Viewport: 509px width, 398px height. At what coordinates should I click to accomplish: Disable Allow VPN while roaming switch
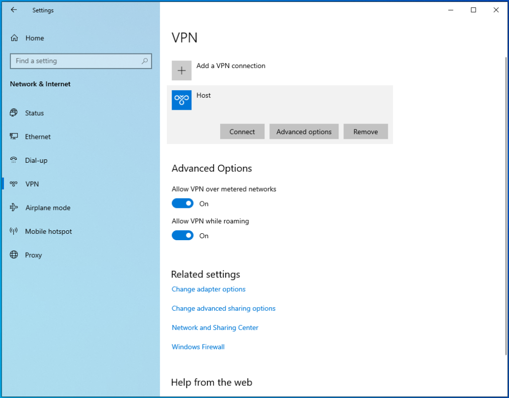pyautogui.click(x=182, y=236)
